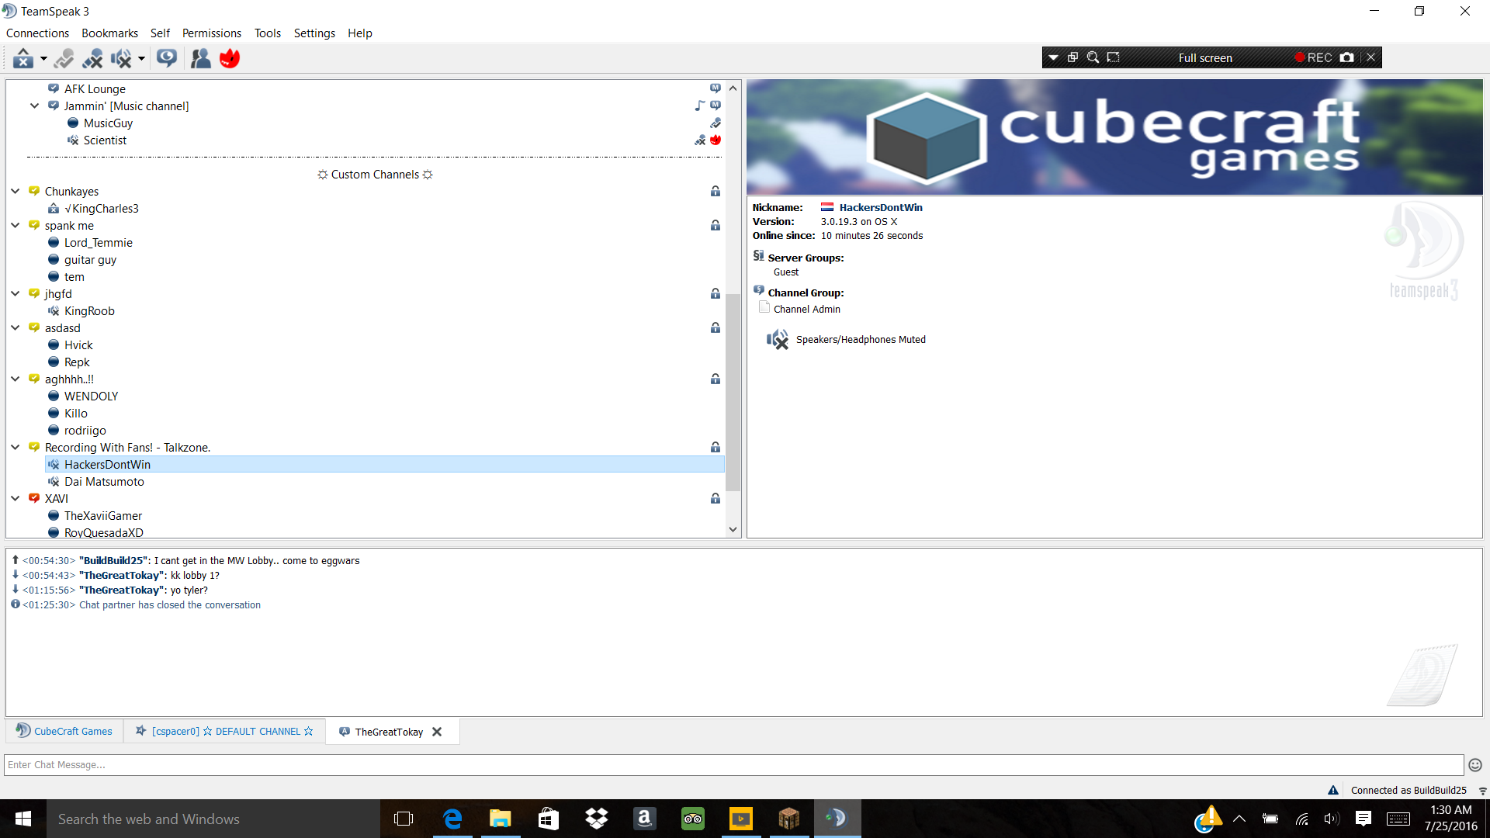Click the connection signal icon in status bar
Screen dimensions: 1490x838
1482,791
